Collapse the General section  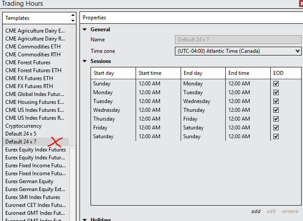click(x=85, y=29)
